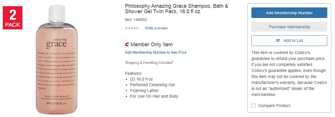Click the Costco red member-only logo icon

coord(127,45)
